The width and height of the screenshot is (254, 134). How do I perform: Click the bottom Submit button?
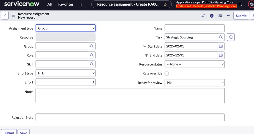9,132
